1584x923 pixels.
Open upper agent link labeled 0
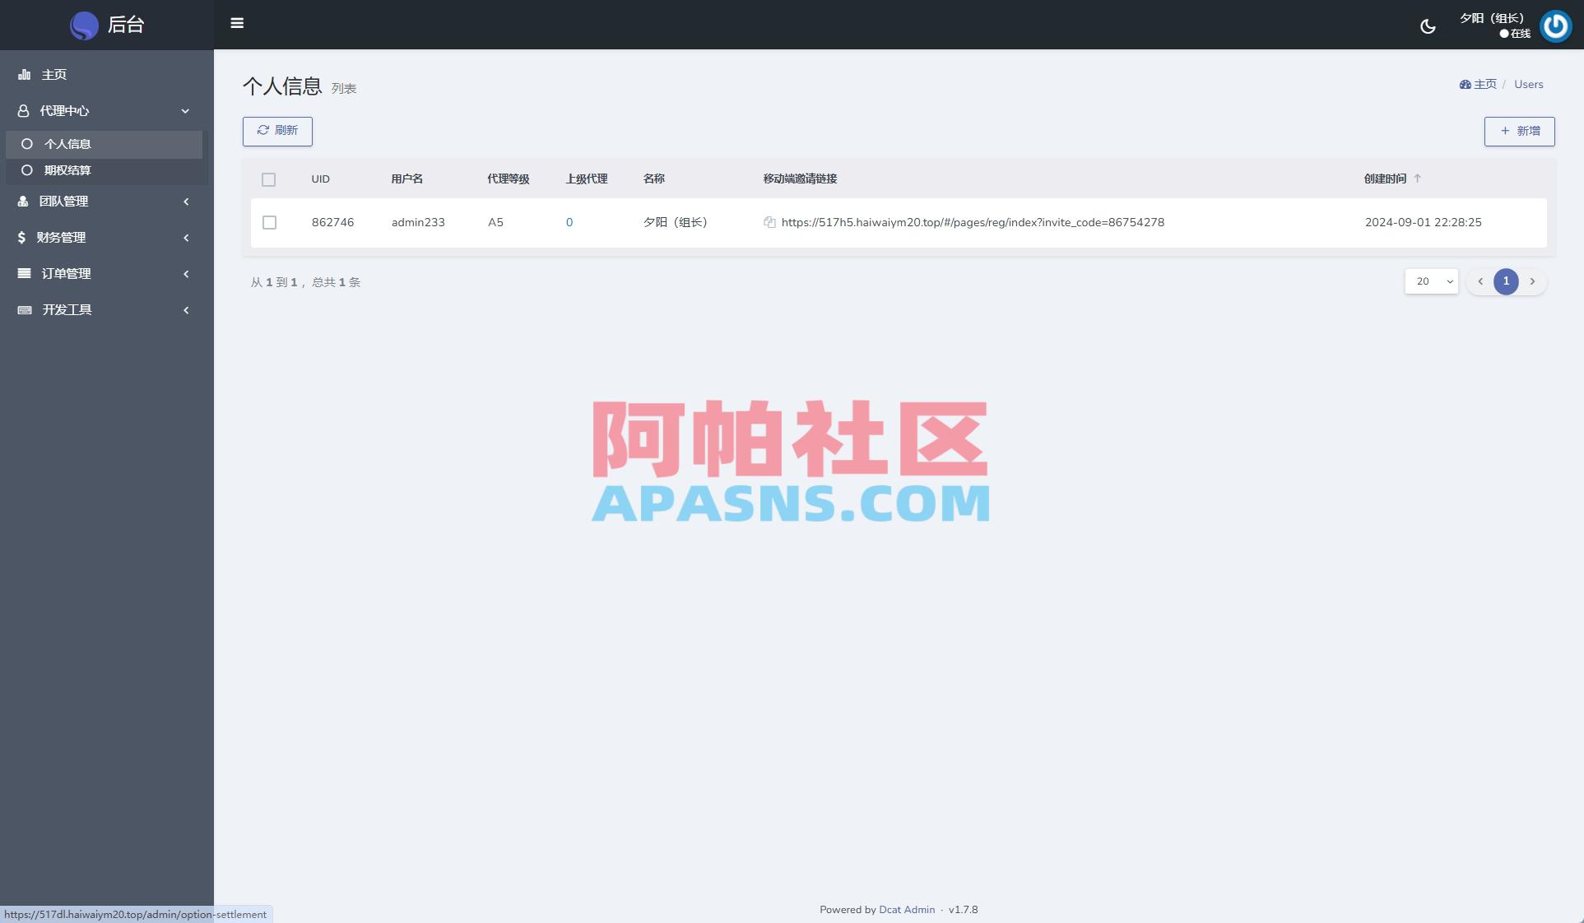(569, 222)
